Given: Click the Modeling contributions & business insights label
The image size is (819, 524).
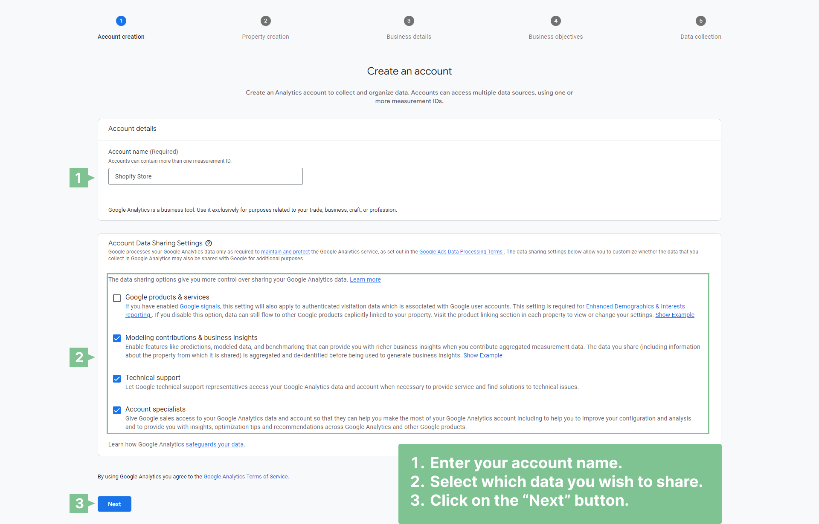Looking at the screenshot, I should pyautogui.click(x=192, y=338).
